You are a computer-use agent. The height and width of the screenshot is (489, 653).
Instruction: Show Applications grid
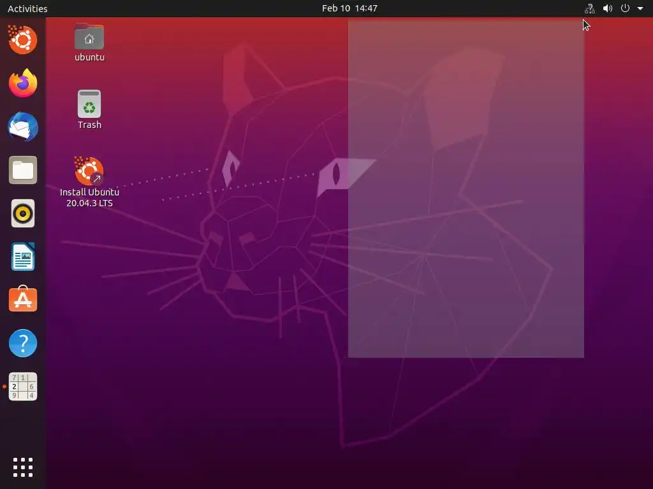tap(22, 467)
